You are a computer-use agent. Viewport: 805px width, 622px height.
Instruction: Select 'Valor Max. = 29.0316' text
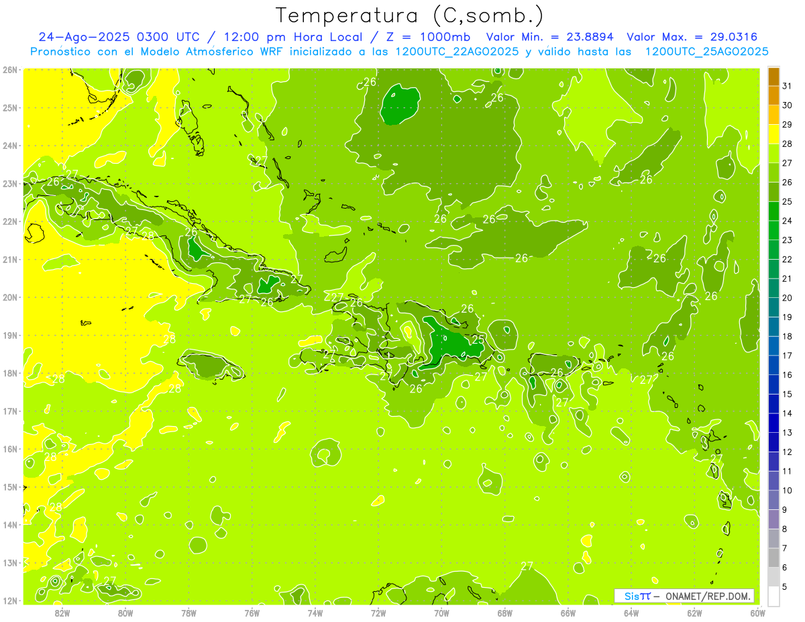click(x=692, y=37)
